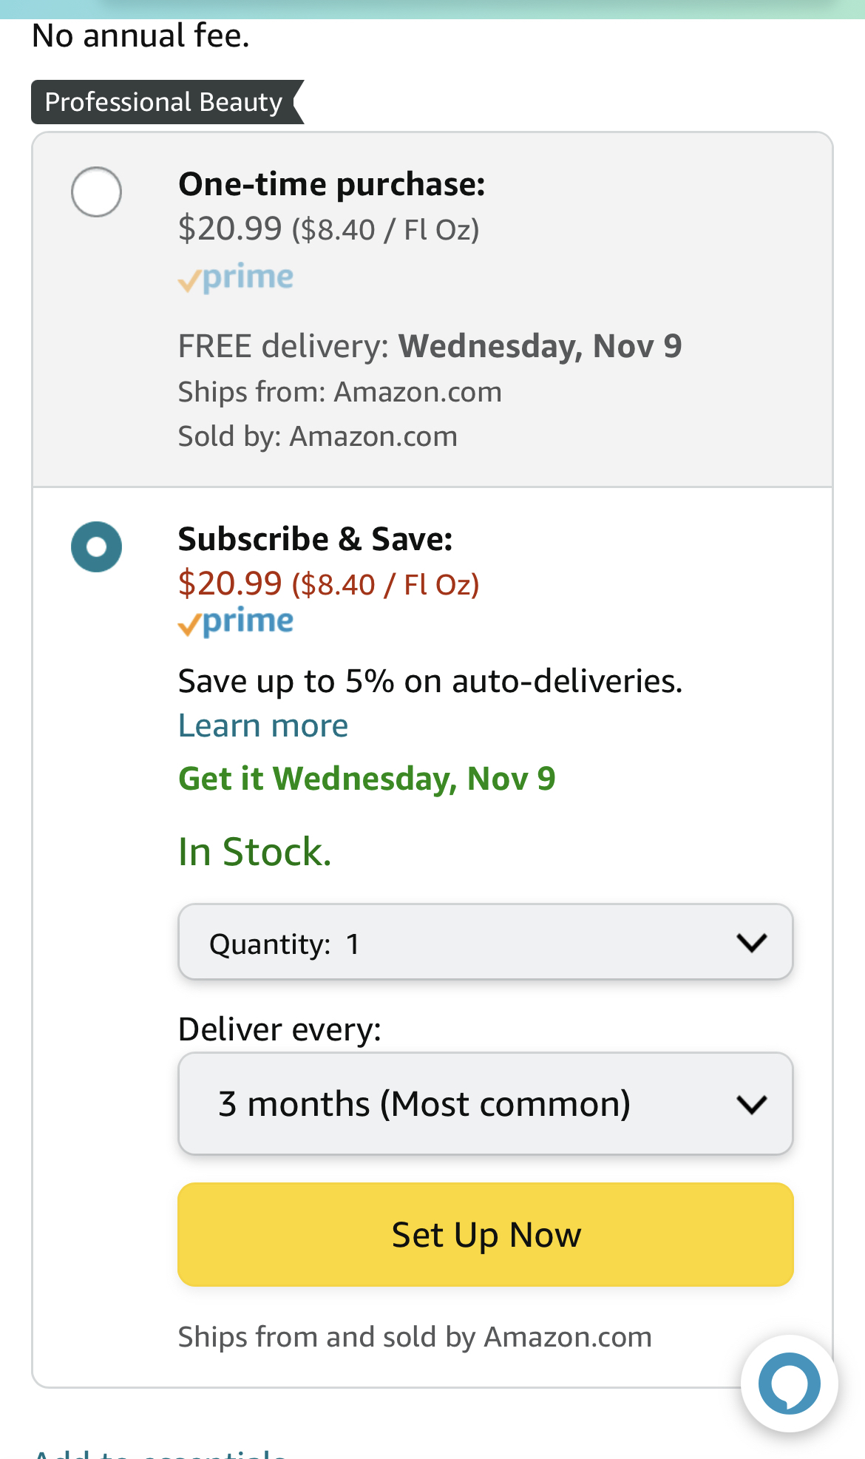This screenshot has height=1459, width=865.
Task: Click the prime logo in the one-time purchase section
Action: [235, 278]
